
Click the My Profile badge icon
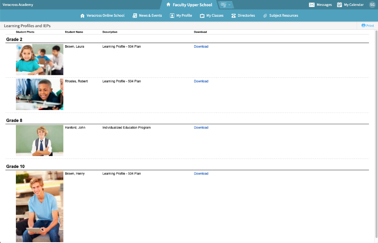click(x=171, y=15)
